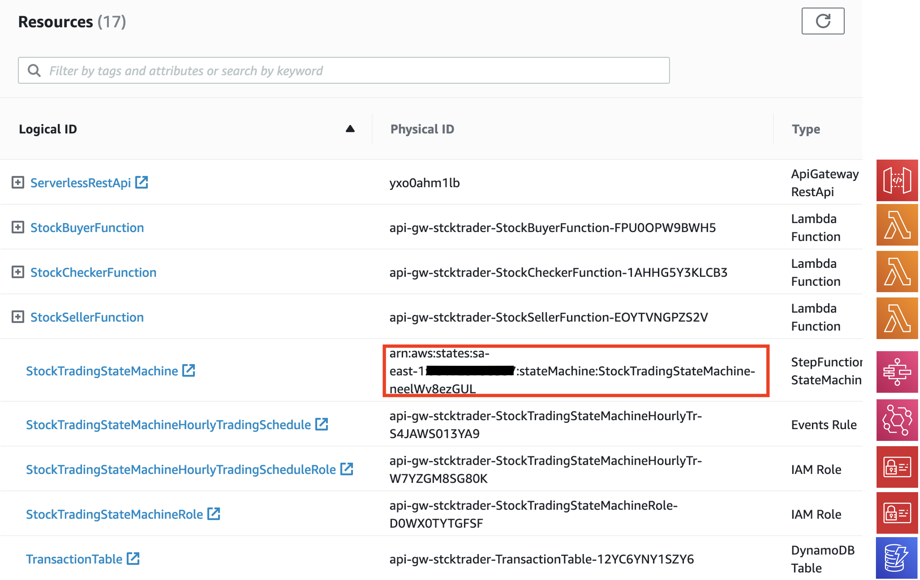Expand the StockSellerFunction resource row
The height and width of the screenshot is (580, 920).
tap(18, 317)
